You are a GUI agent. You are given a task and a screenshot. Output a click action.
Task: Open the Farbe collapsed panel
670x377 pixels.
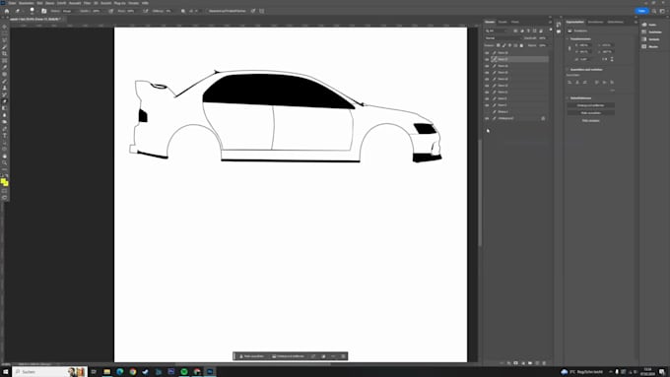pos(650,25)
